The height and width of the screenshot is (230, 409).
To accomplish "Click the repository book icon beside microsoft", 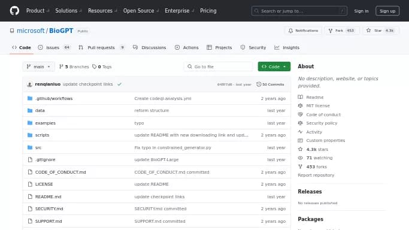I will click(x=12, y=31).
